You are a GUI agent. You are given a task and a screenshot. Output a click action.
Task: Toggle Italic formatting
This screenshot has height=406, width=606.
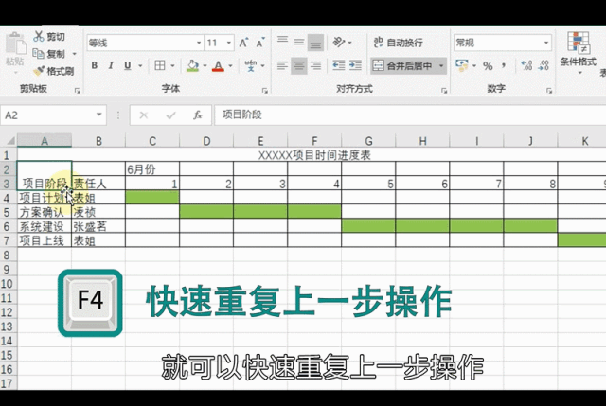coord(111,65)
